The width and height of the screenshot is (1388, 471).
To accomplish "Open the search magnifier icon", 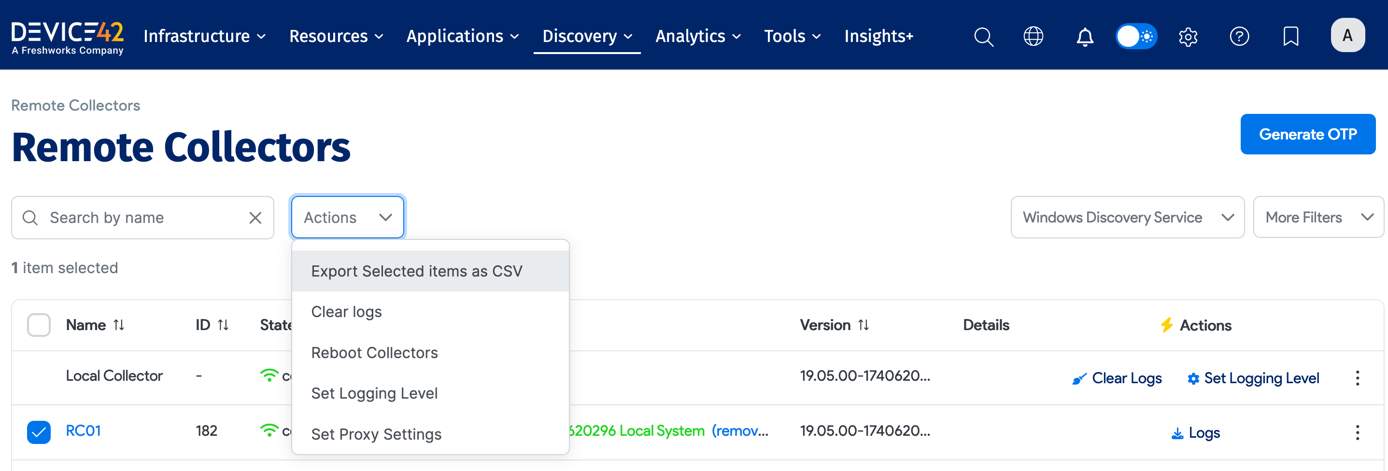I will (x=983, y=36).
